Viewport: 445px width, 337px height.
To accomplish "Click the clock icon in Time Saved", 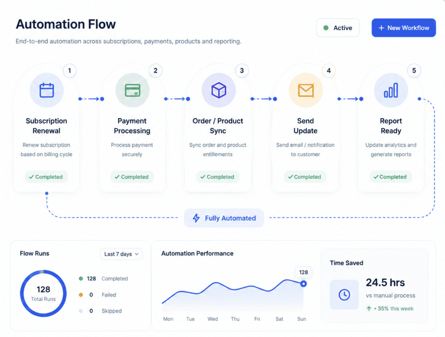I will click(344, 295).
